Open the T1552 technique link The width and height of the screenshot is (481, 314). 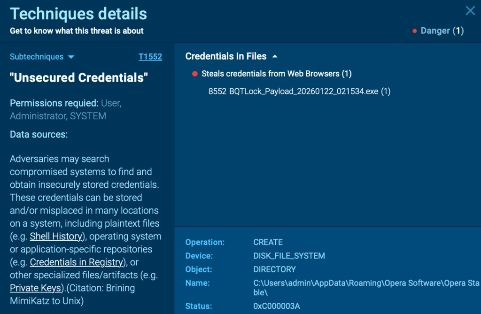[x=150, y=57]
